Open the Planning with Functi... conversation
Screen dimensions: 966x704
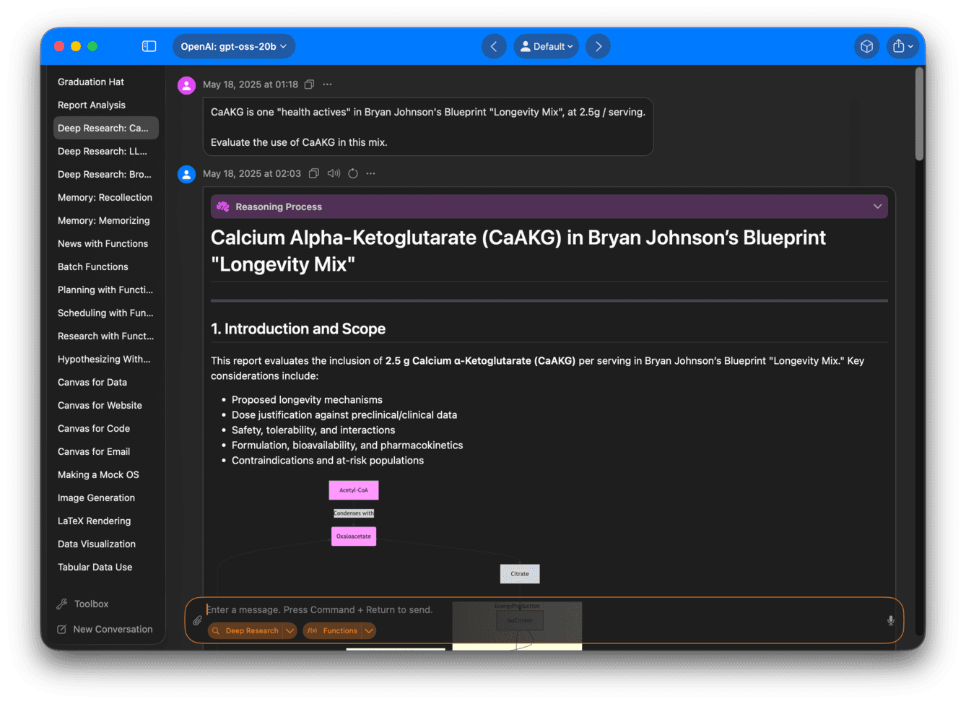pyautogui.click(x=106, y=290)
